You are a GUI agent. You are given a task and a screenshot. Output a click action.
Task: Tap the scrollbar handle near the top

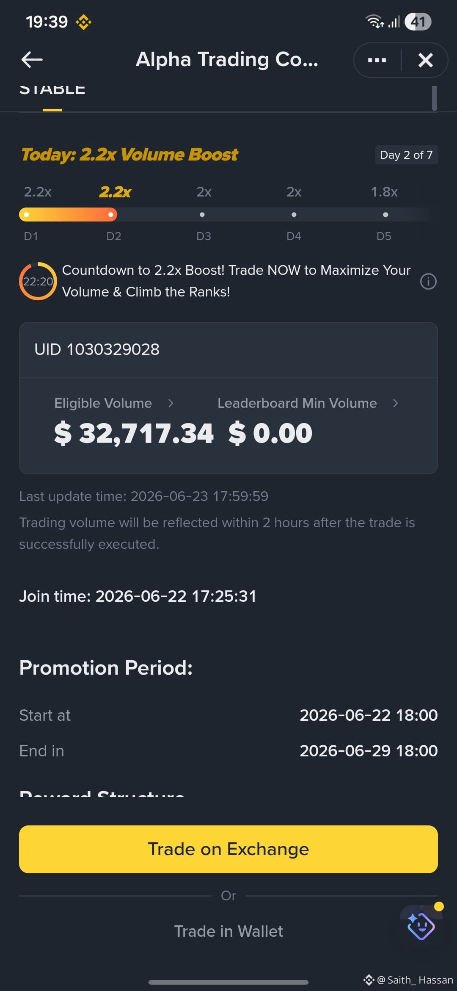pos(435,98)
